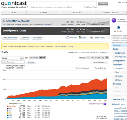Click the purple Quantified badge icon
Screen dimensions: 127x120
[114, 20]
